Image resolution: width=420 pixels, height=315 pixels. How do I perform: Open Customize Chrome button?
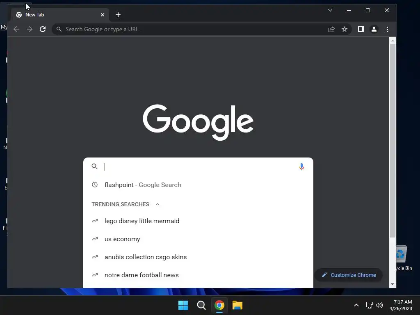tap(349, 275)
